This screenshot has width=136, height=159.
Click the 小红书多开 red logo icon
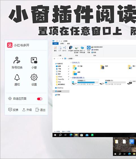[10, 45]
